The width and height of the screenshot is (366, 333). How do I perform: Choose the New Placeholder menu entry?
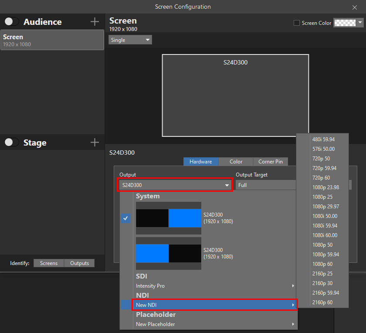[x=214, y=324]
